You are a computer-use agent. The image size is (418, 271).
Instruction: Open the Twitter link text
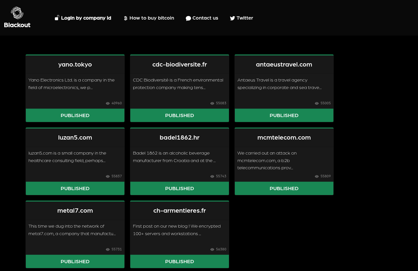(245, 18)
